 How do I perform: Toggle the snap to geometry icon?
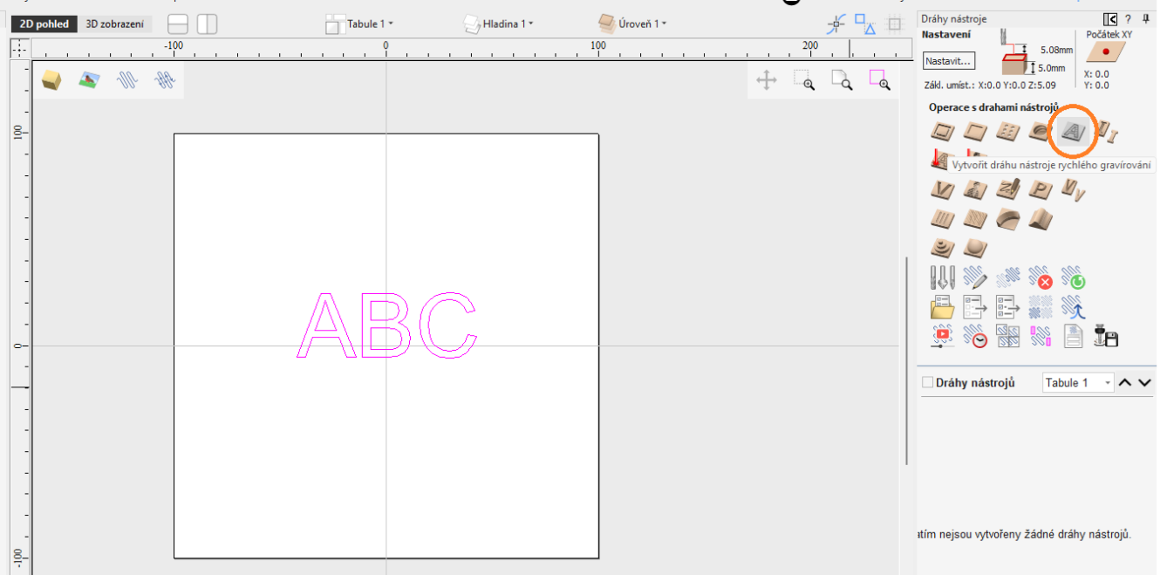[836, 24]
